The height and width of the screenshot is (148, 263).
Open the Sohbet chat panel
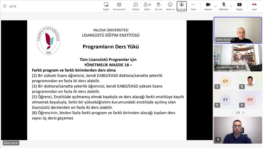coord(135,6)
